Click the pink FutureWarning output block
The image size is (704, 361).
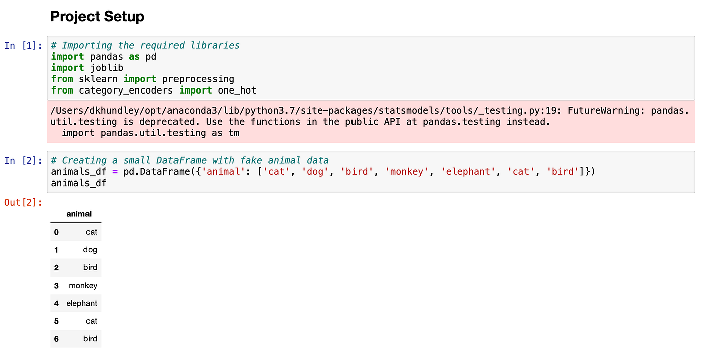coord(371,122)
